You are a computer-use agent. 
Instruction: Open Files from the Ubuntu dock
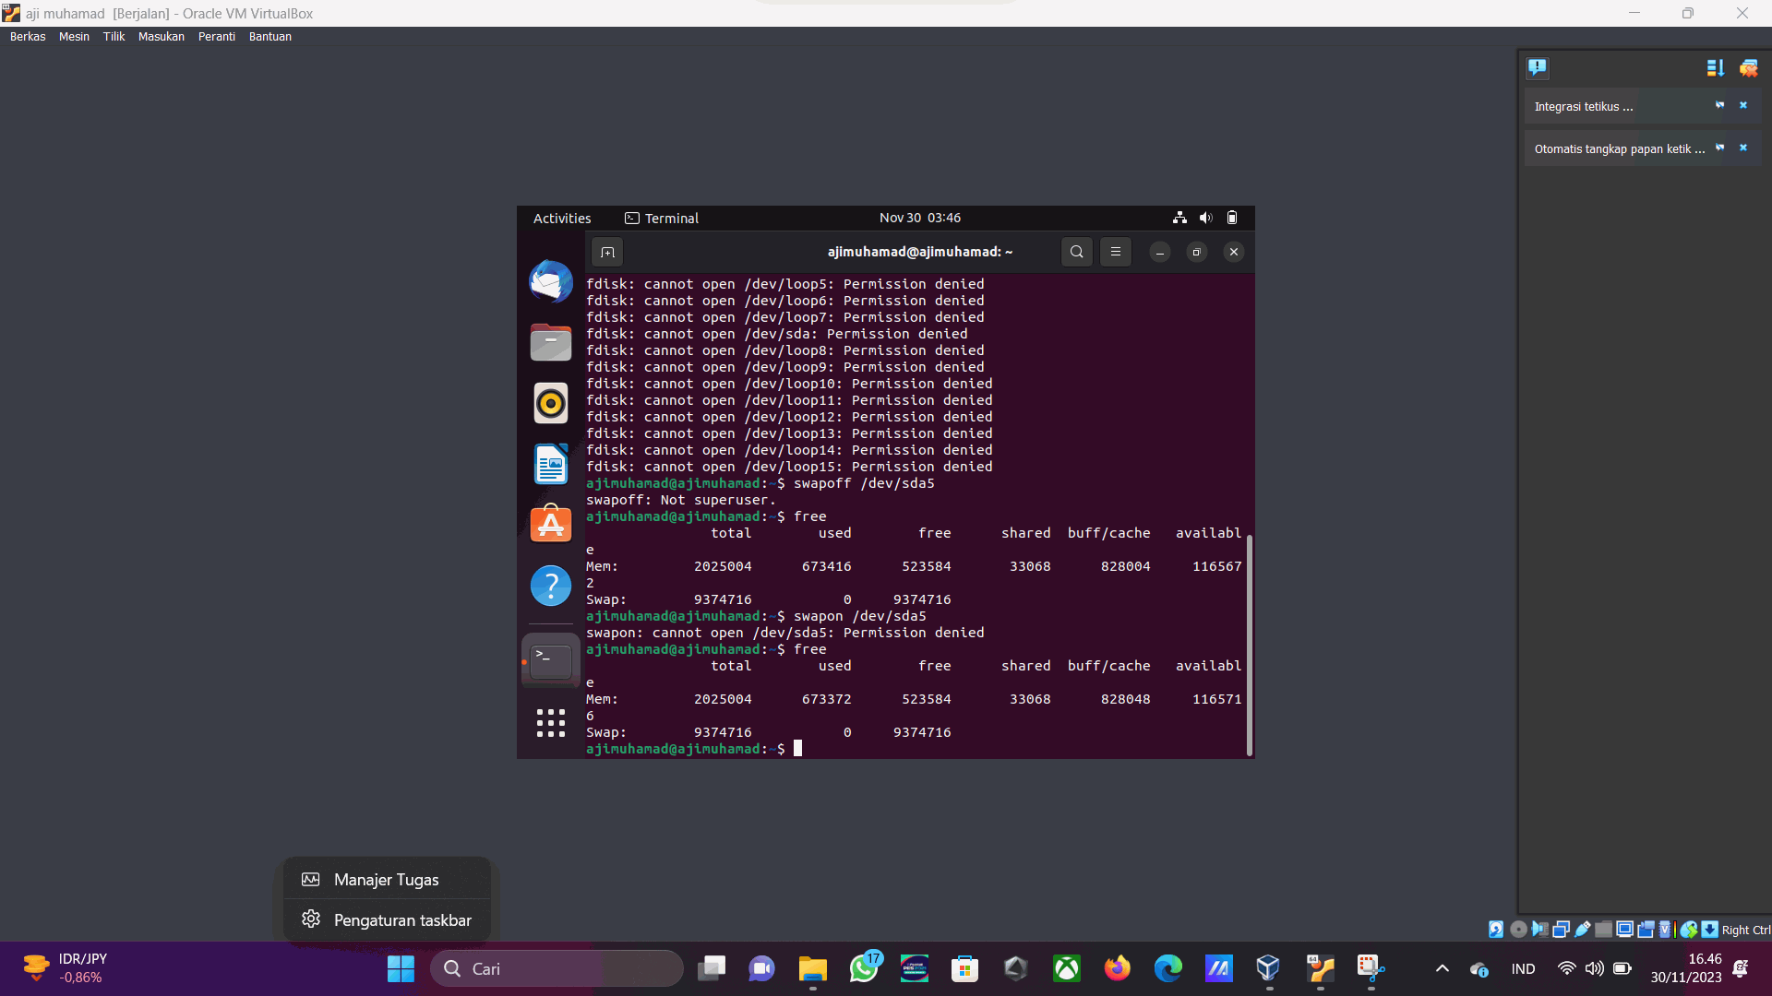[x=551, y=342]
